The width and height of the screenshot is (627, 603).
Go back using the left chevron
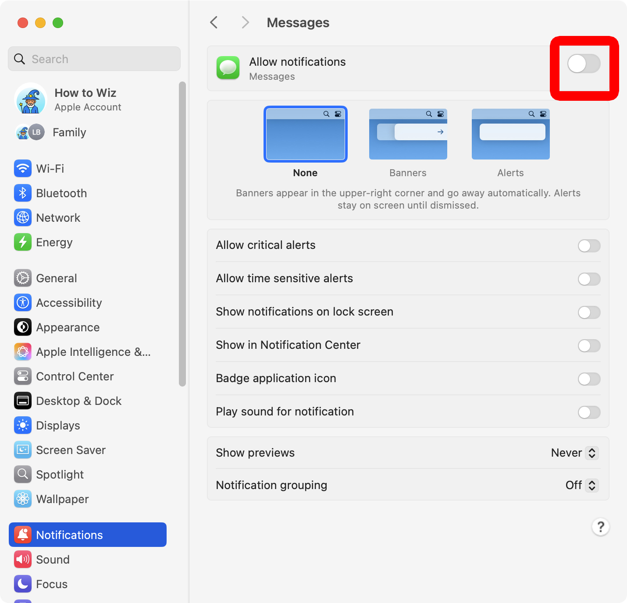click(214, 22)
